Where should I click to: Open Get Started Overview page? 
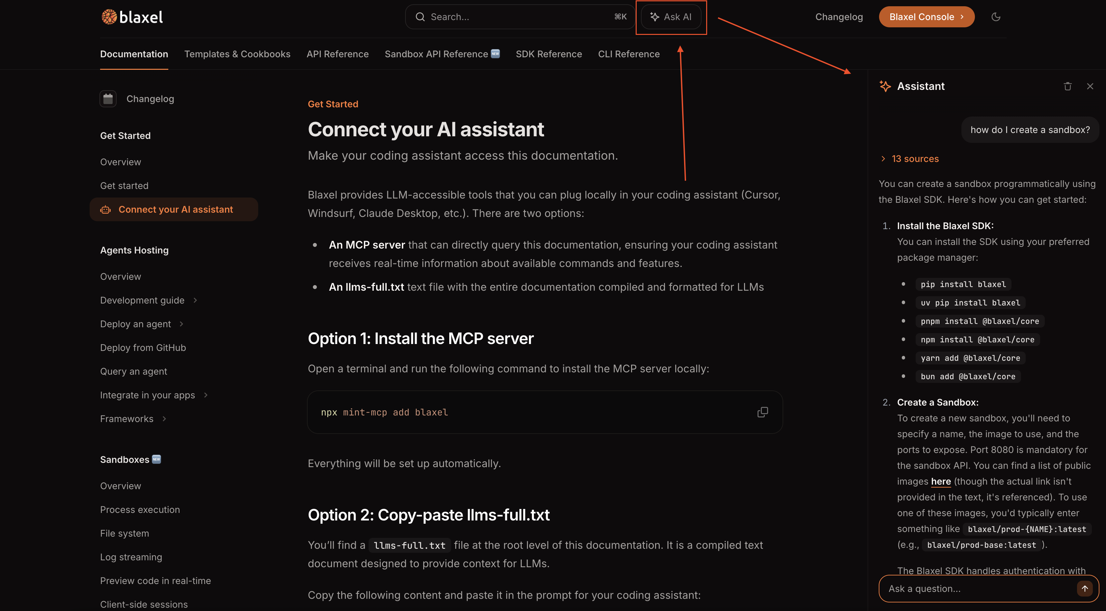coord(121,162)
